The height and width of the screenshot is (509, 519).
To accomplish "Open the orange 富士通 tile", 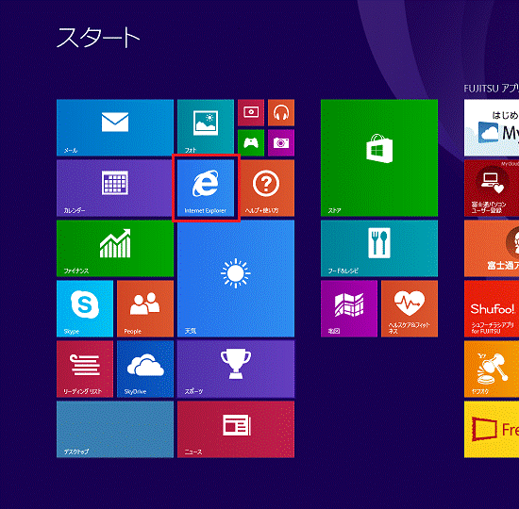I will click(492, 249).
